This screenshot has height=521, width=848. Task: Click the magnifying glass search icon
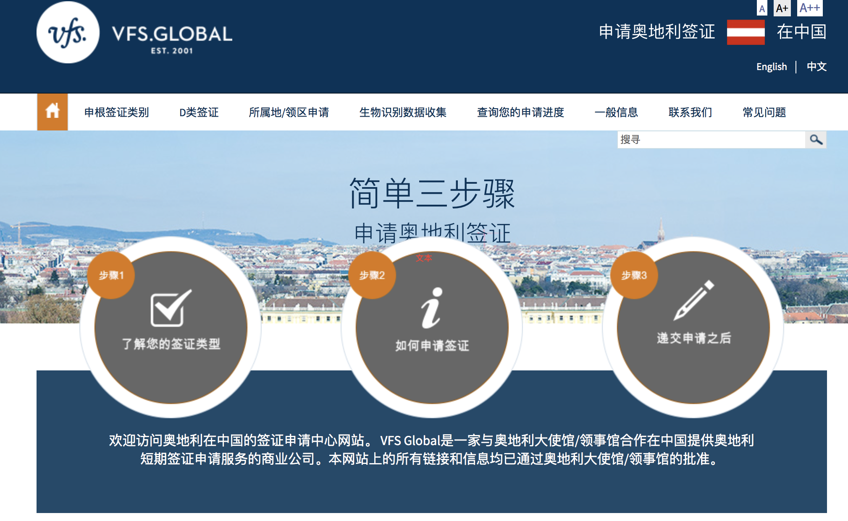[816, 140]
